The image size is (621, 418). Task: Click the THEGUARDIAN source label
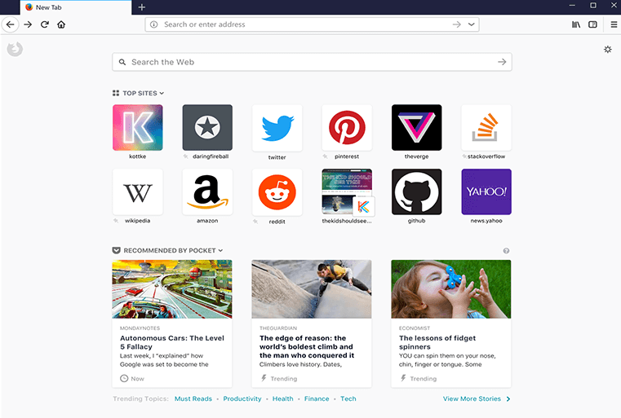pyautogui.click(x=278, y=328)
